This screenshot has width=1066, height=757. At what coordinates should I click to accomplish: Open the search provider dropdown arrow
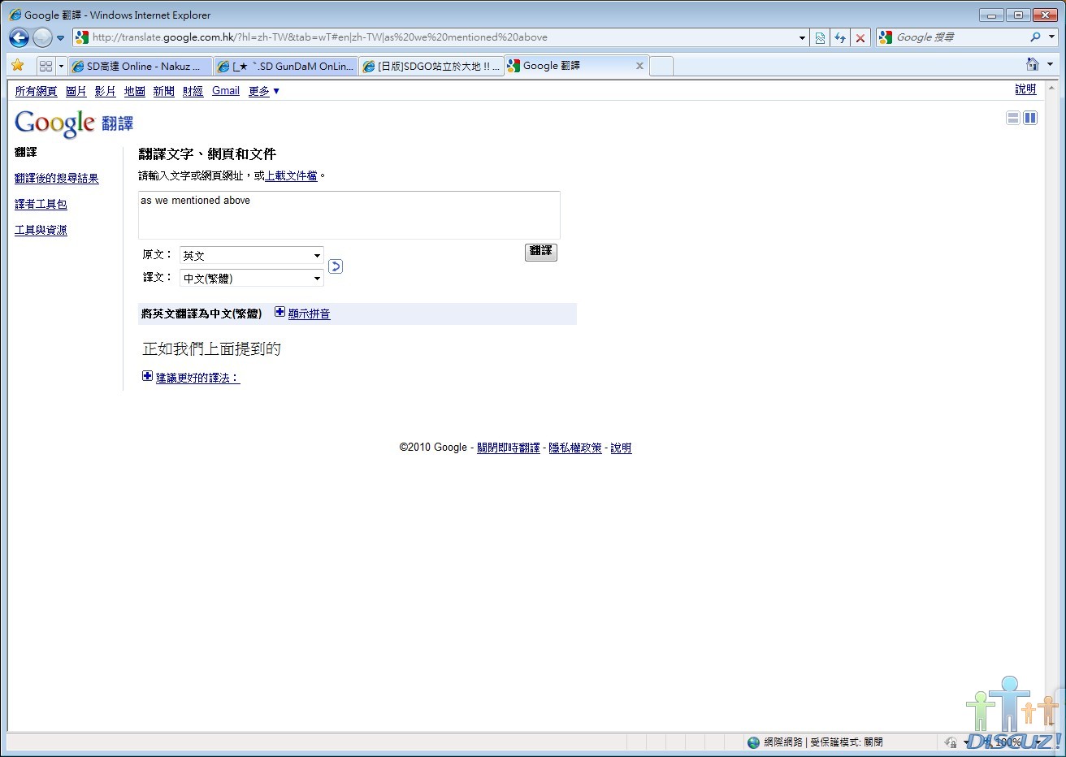pos(1051,37)
